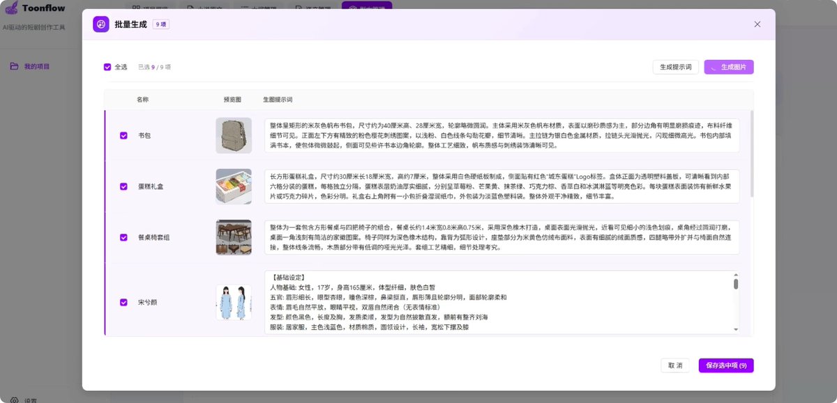Click the 生成提示词 button
Viewport: 837px width, 403px height.
676,67
